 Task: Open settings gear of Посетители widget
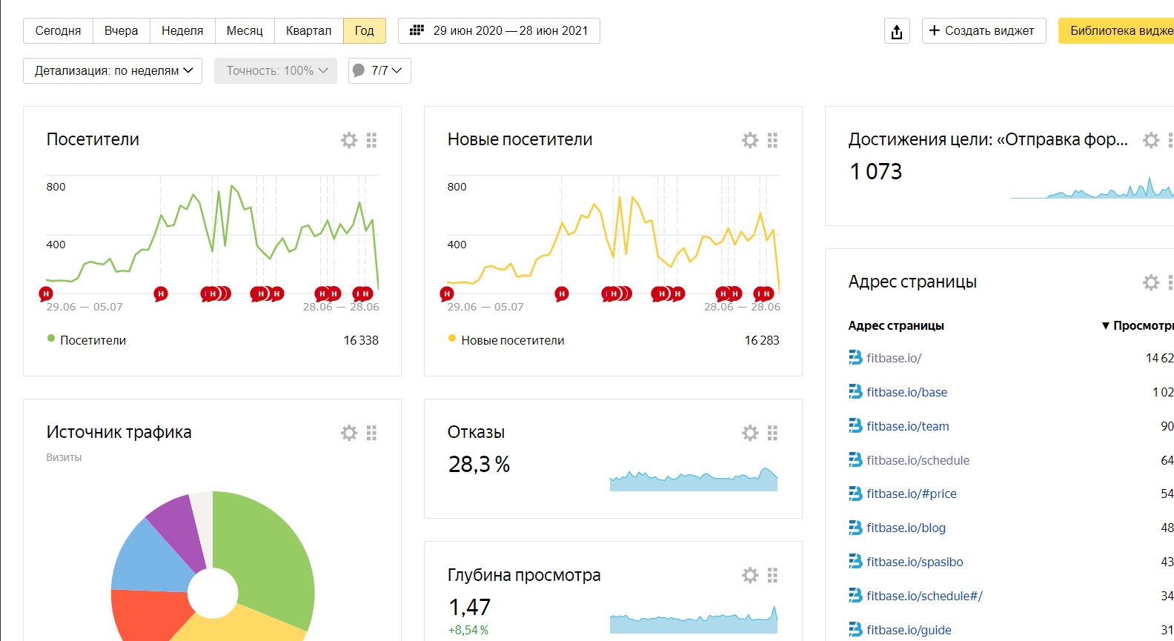click(x=349, y=140)
